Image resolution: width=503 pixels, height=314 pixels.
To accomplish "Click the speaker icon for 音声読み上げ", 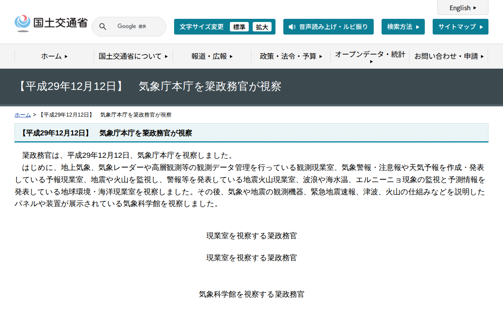I will point(292,27).
